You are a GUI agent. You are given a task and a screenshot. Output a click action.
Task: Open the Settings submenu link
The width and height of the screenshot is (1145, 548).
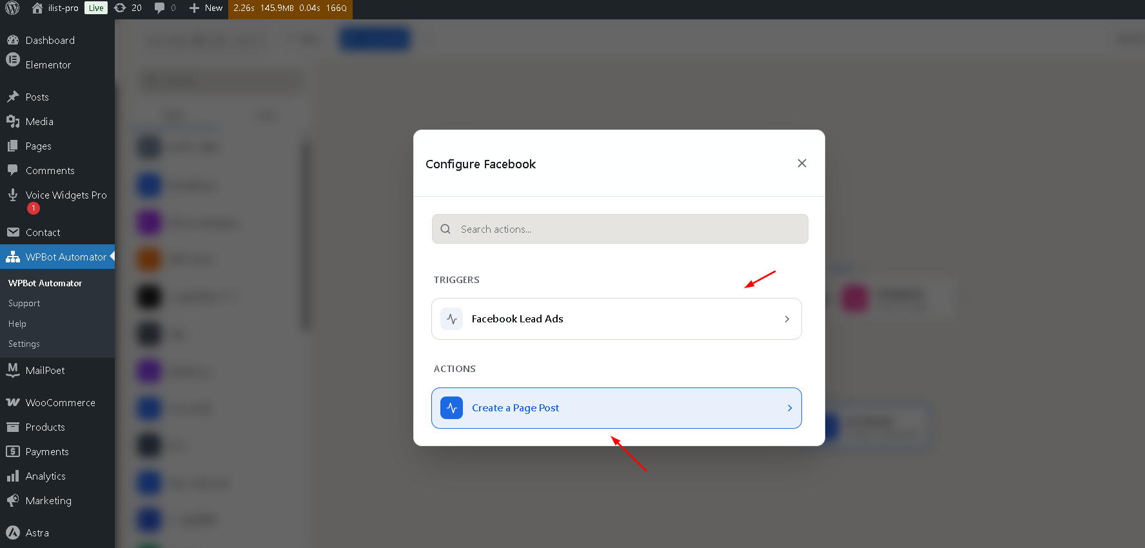[x=24, y=344]
